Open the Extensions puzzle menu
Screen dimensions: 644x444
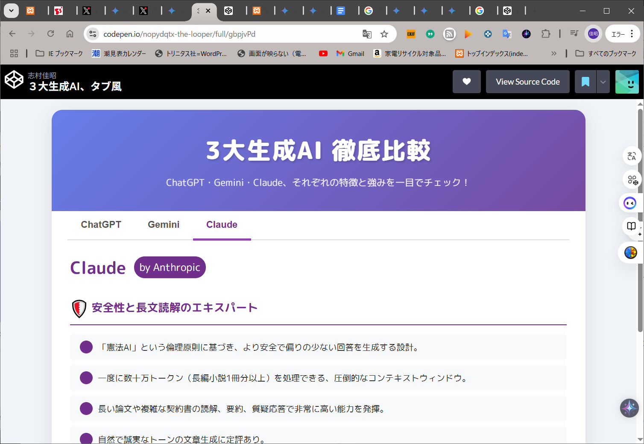[x=546, y=34]
